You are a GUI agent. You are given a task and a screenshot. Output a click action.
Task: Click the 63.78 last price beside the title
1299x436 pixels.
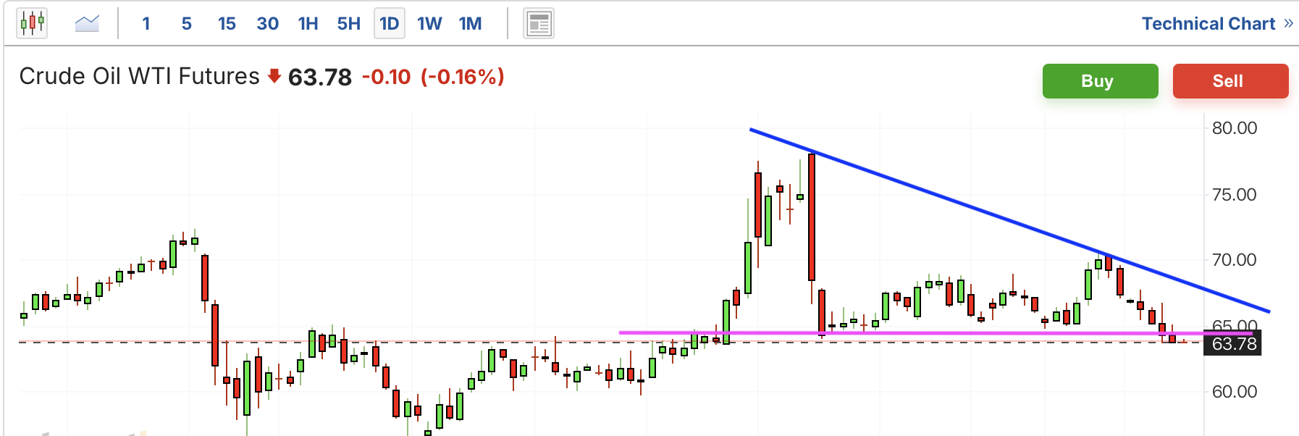[x=320, y=77]
